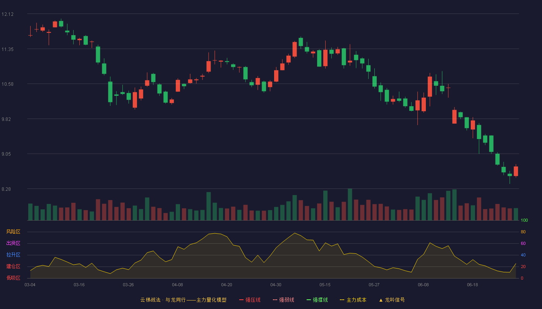Click the 06-08 date label

tap(423, 285)
